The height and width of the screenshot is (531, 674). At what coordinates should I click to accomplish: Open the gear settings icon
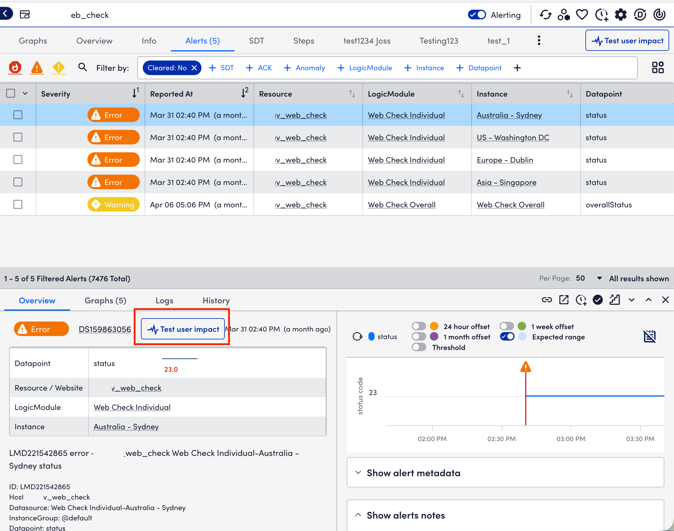coord(620,15)
